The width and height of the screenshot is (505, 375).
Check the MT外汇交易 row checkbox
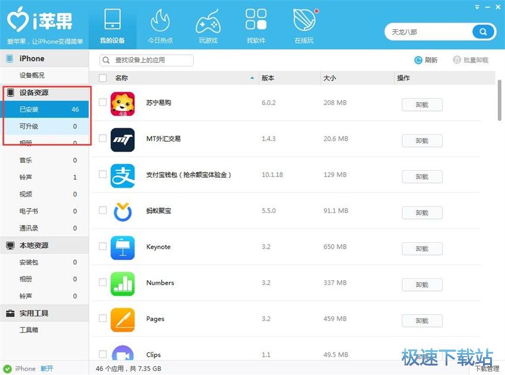(x=103, y=138)
